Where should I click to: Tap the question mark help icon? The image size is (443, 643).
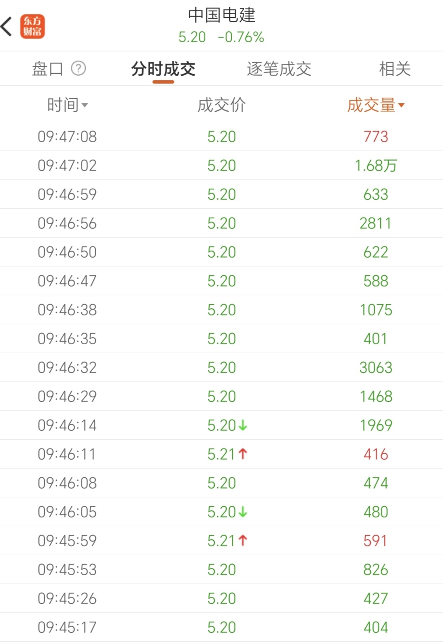(78, 68)
